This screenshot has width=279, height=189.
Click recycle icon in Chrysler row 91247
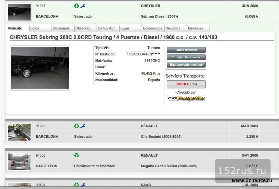[77, 6]
